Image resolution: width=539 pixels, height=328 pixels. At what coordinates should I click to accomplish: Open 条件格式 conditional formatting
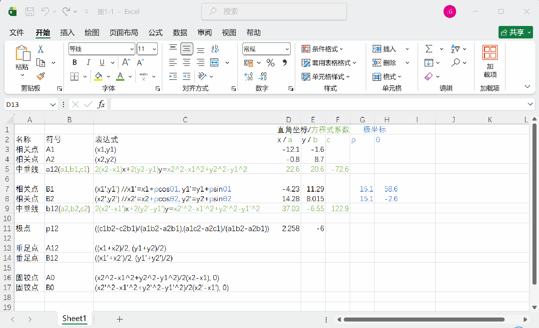coord(322,49)
